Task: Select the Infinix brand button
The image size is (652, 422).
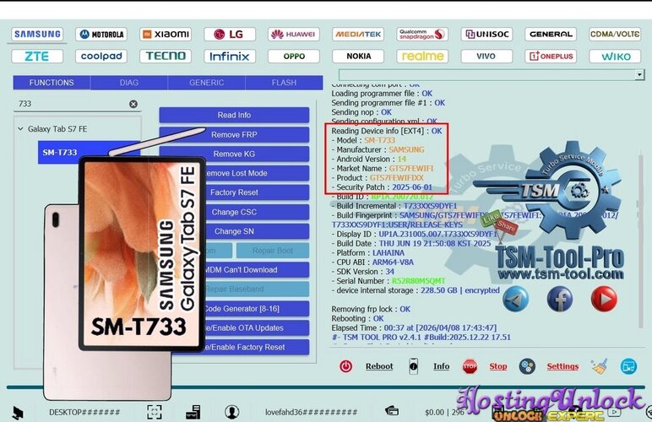Action: [230, 56]
